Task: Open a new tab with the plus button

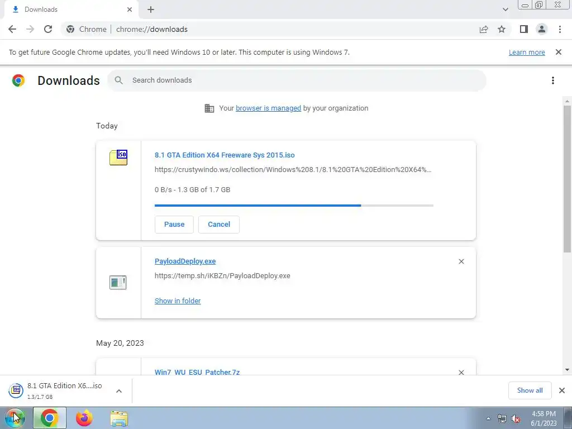Action: pos(151,9)
